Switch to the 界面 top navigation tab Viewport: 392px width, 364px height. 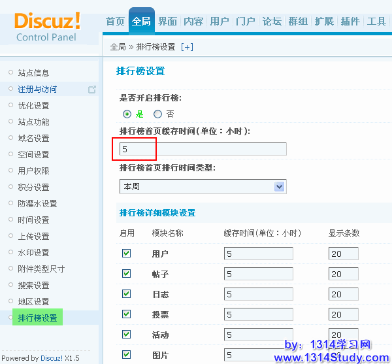[x=167, y=22]
